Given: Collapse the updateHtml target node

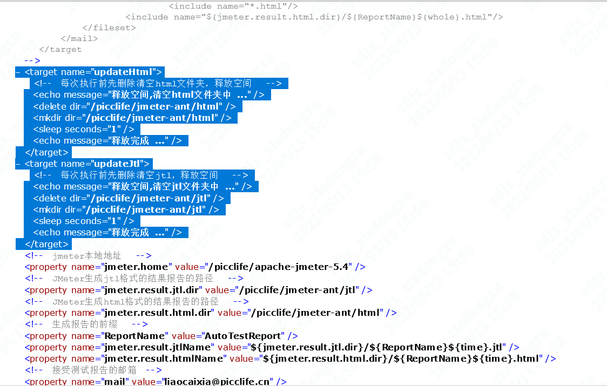Looking at the screenshot, I should 18,72.
